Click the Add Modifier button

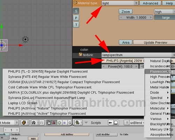coord(107,134)
